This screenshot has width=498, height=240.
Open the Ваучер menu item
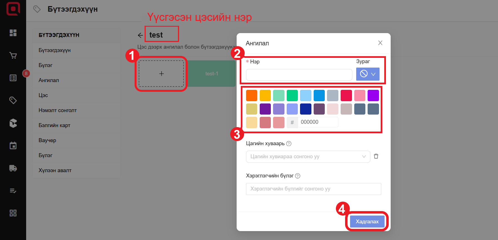(47, 140)
